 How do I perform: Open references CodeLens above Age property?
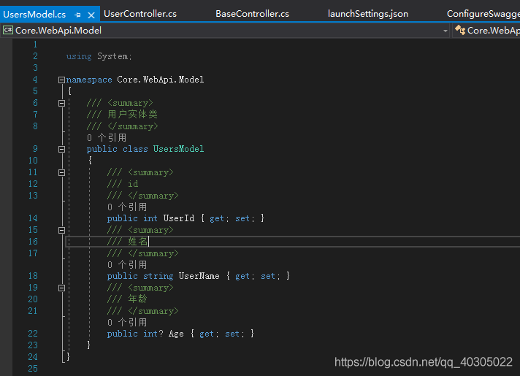(127, 323)
